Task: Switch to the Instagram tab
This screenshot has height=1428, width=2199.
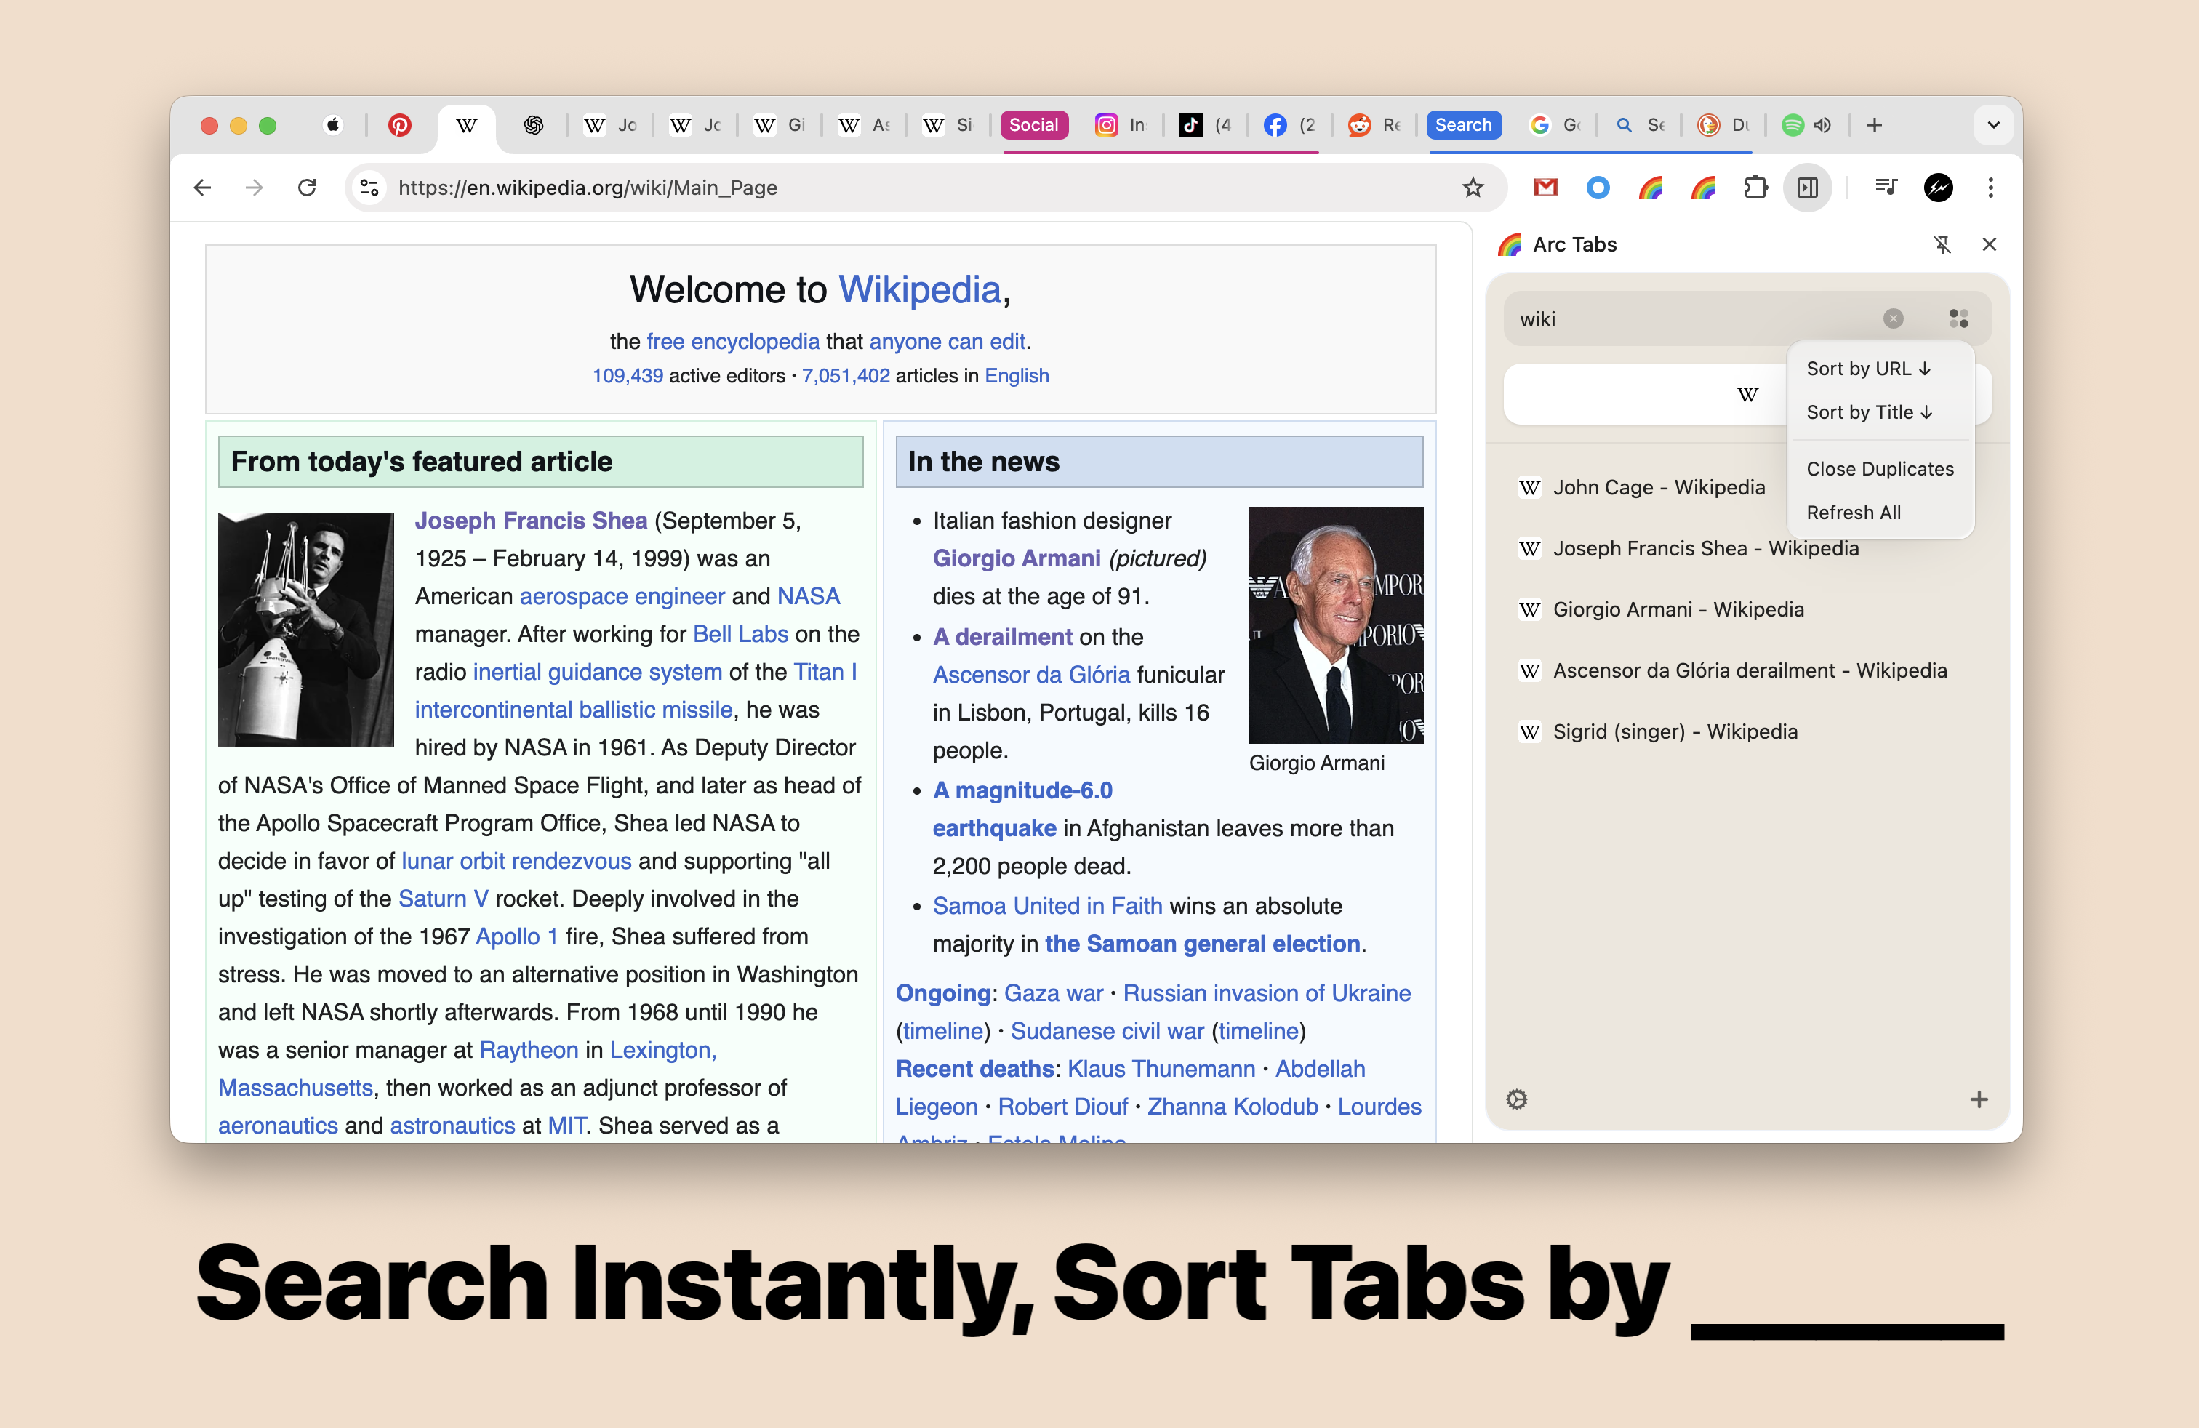Action: point(1119,125)
